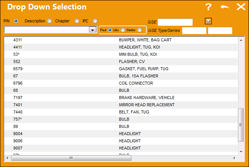249x167 pixels.
Task: Click the vertical scrollbar up arrow
Action: (241, 40)
